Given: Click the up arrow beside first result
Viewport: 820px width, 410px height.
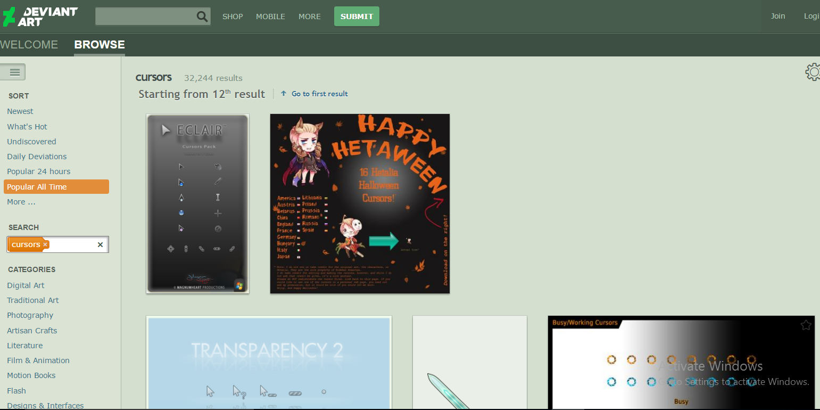Looking at the screenshot, I should coord(284,94).
